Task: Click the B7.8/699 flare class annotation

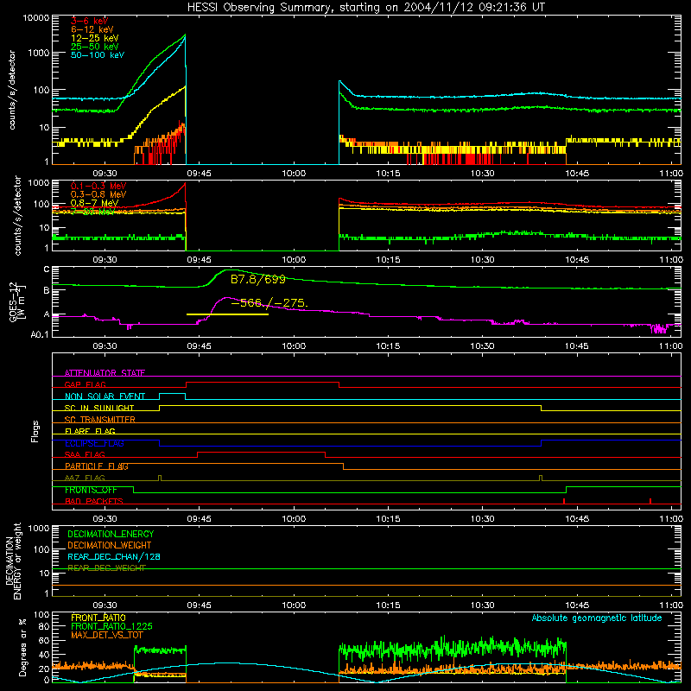Action: click(257, 279)
